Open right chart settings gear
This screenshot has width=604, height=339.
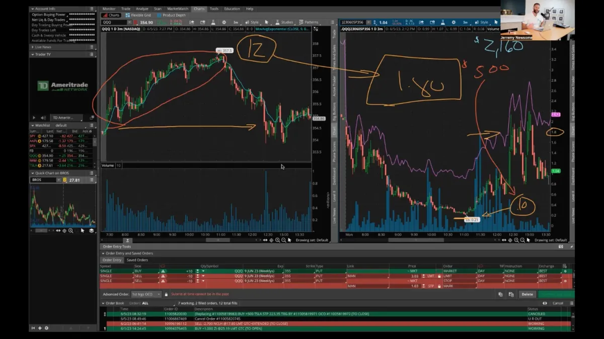click(453, 22)
